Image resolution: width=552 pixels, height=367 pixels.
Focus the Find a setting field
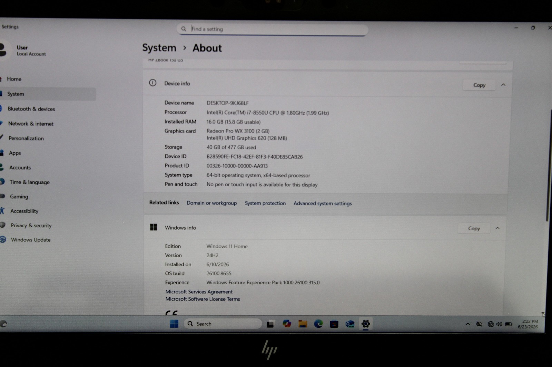(273, 29)
